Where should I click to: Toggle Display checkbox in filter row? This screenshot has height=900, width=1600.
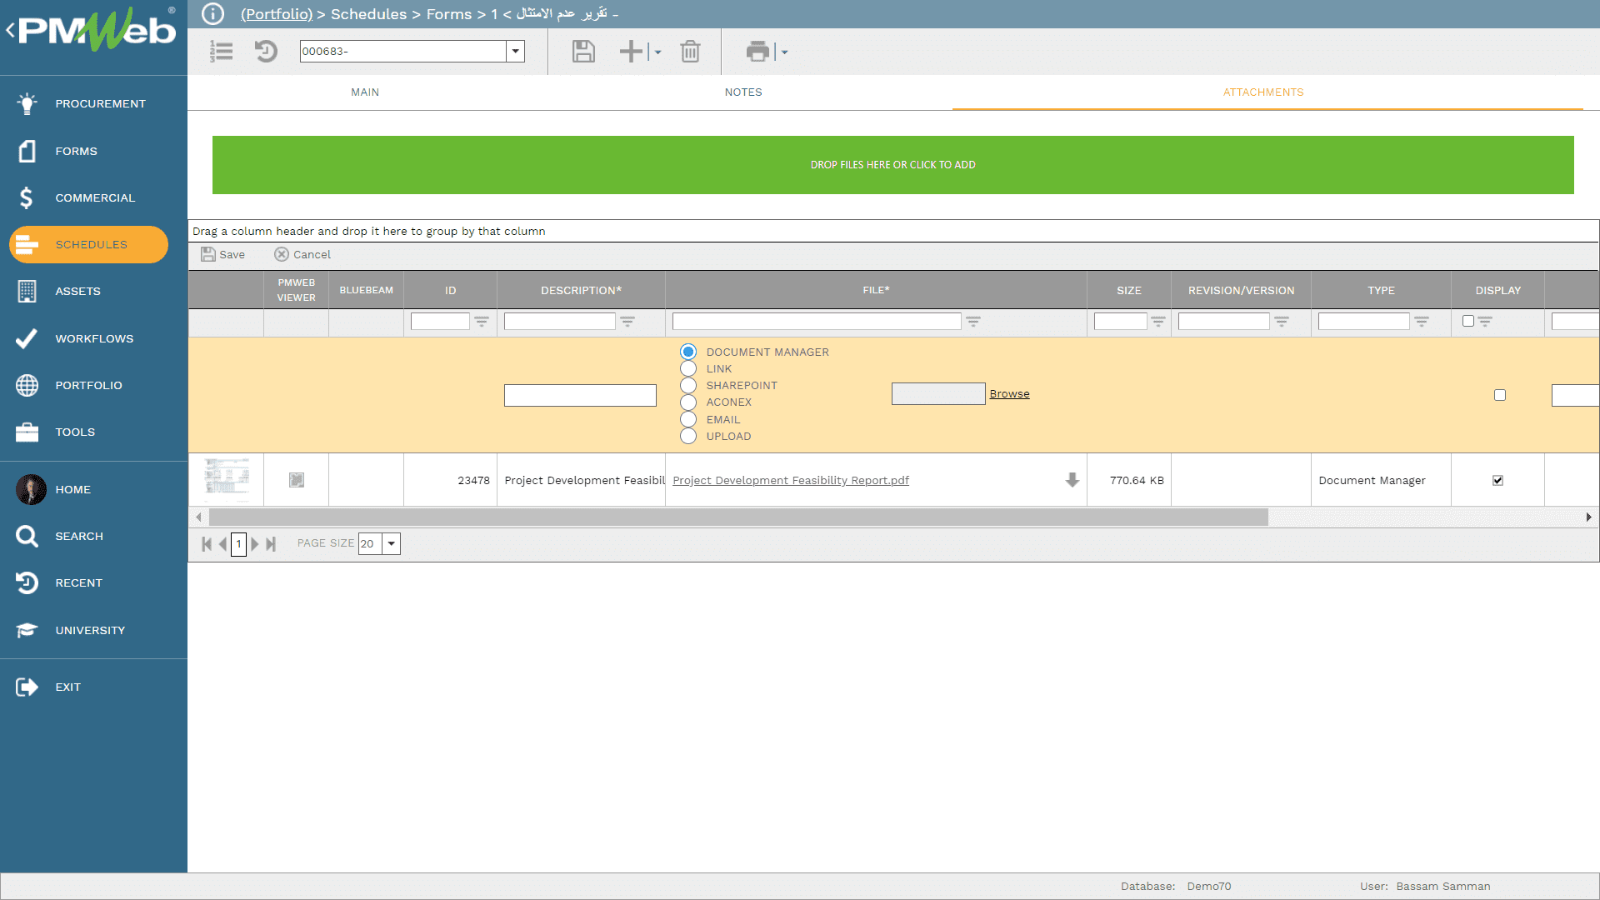(1468, 321)
